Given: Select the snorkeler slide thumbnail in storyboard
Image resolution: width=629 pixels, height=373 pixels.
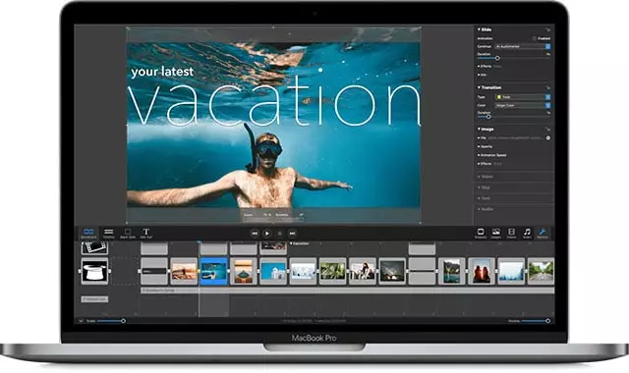Looking at the screenshot, I should click(x=214, y=271).
